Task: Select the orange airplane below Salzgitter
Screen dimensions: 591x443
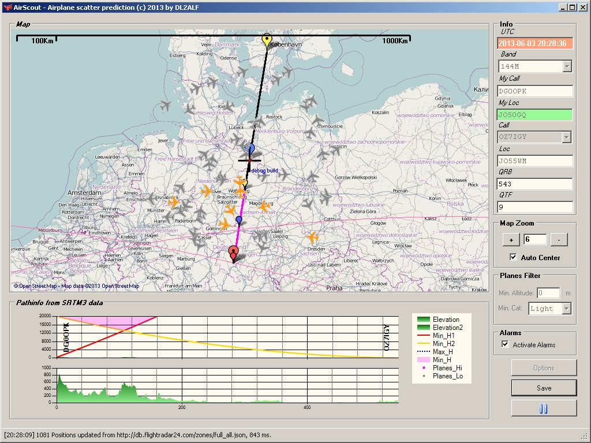Action: click(x=230, y=210)
